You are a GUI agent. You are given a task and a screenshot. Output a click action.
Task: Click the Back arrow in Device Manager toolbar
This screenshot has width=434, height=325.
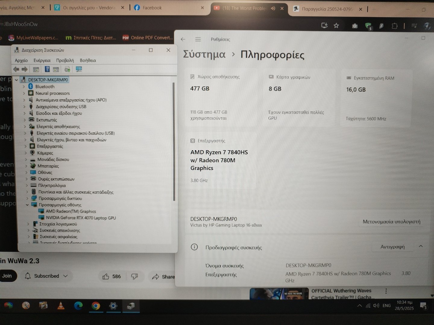coord(16,70)
